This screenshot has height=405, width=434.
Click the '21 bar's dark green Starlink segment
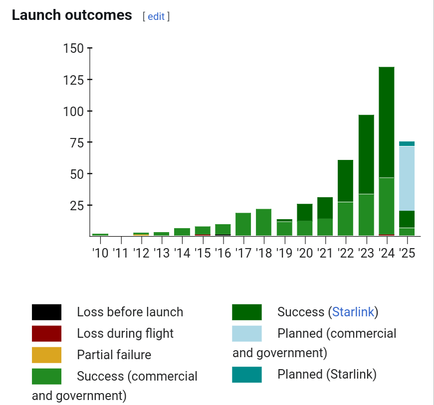(325, 208)
